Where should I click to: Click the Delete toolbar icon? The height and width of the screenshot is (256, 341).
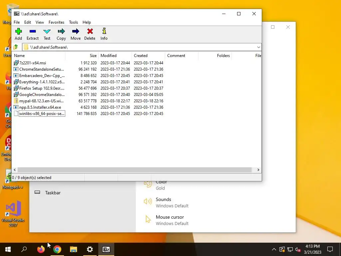[90, 34]
